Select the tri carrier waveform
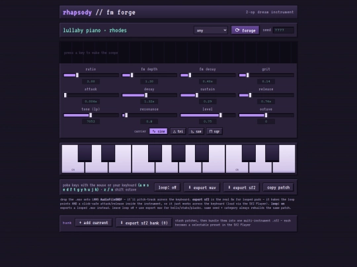 178,131
